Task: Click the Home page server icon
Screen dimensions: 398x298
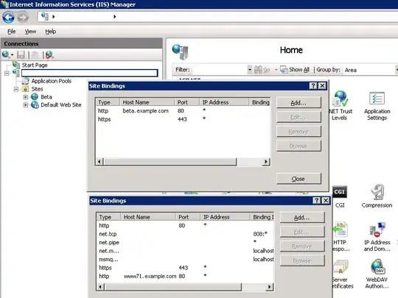Action: click(x=181, y=52)
